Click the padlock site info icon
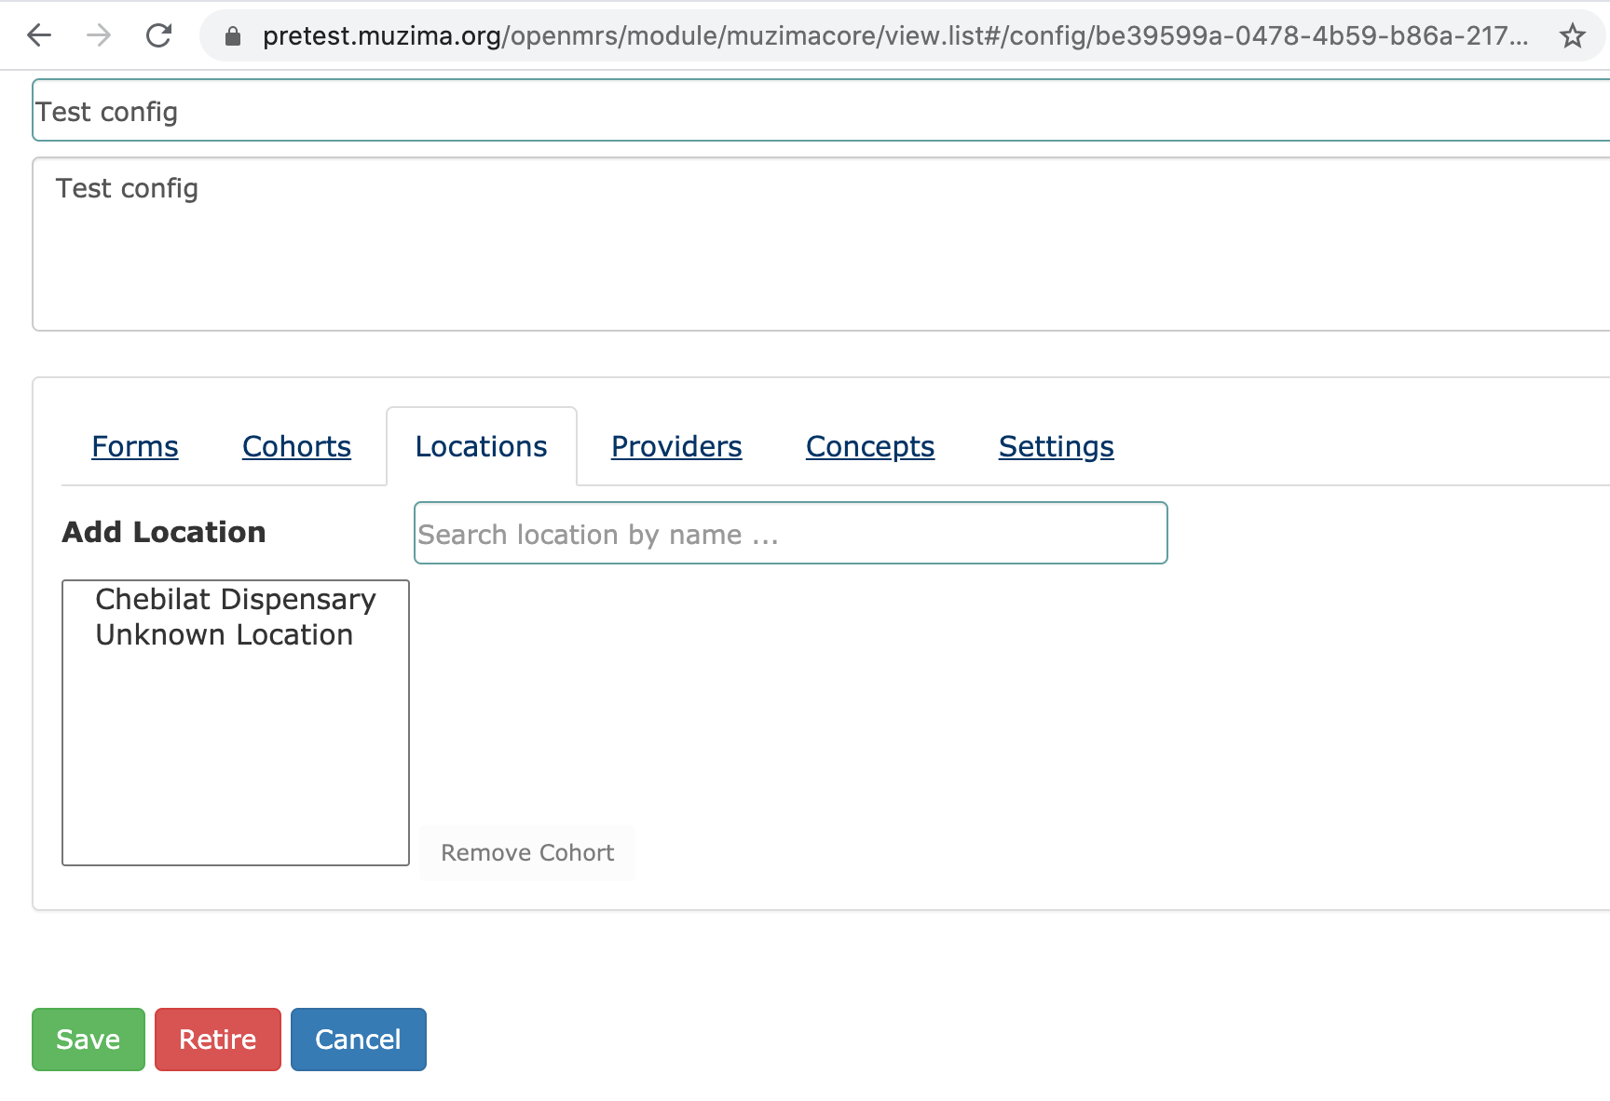 pos(233,36)
